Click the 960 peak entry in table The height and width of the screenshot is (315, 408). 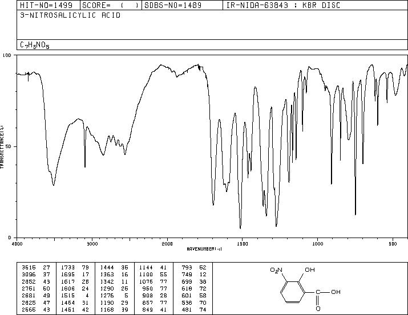155,288
